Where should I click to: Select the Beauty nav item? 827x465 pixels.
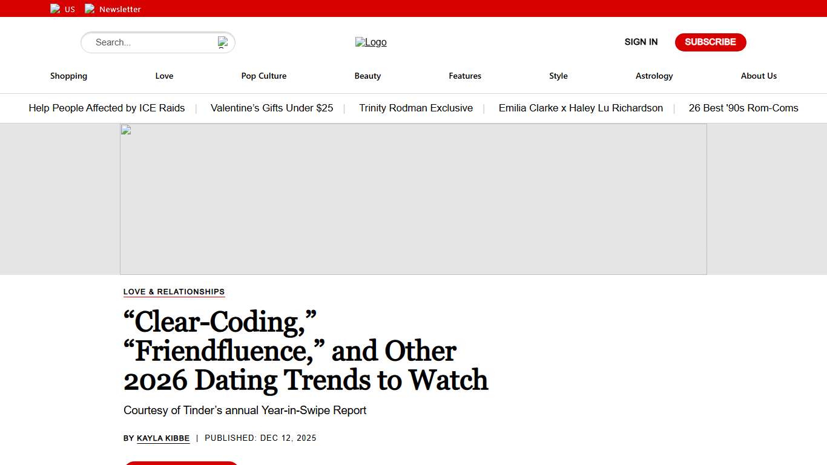click(367, 76)
